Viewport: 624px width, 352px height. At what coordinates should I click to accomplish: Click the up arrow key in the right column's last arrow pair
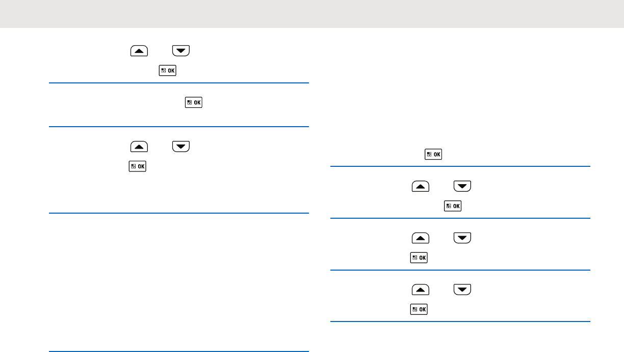[421, 290]
